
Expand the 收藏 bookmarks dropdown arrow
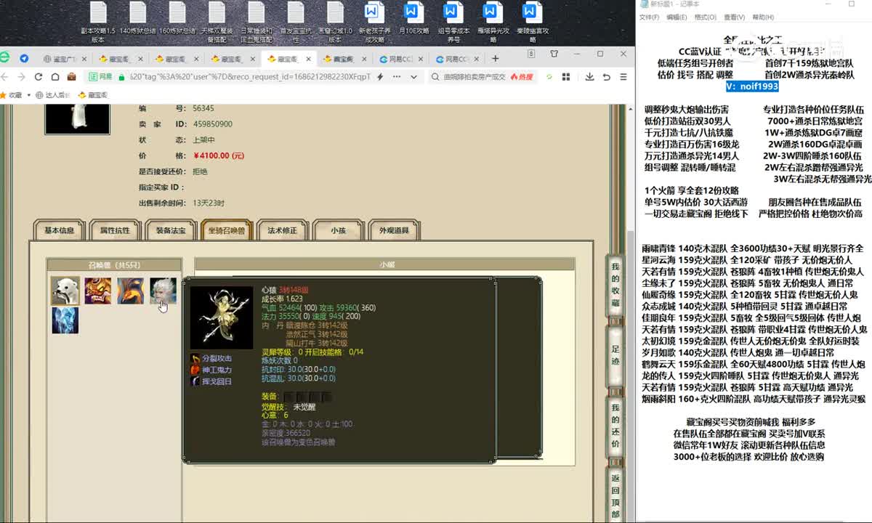(x=30, y=95)
